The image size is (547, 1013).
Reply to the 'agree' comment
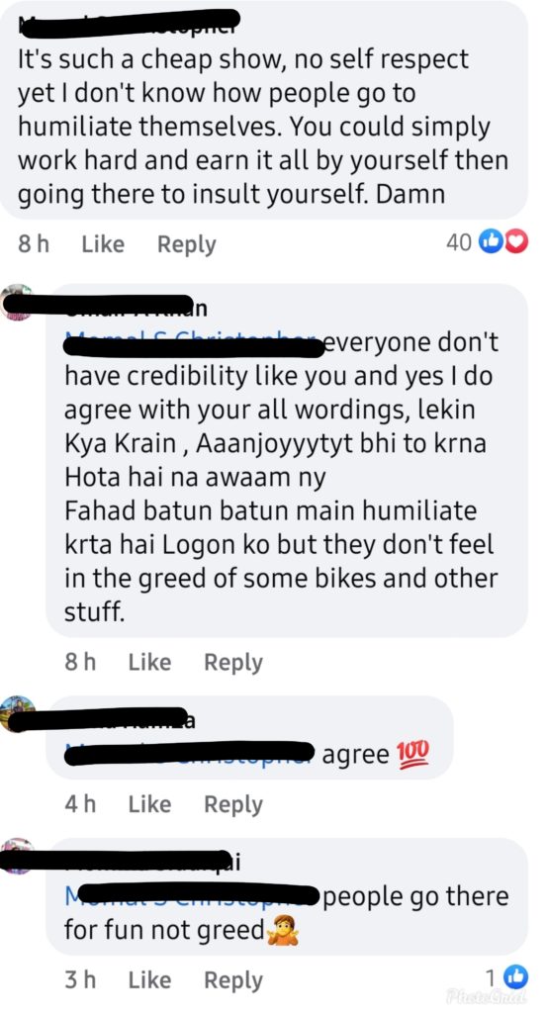[233, 805]
